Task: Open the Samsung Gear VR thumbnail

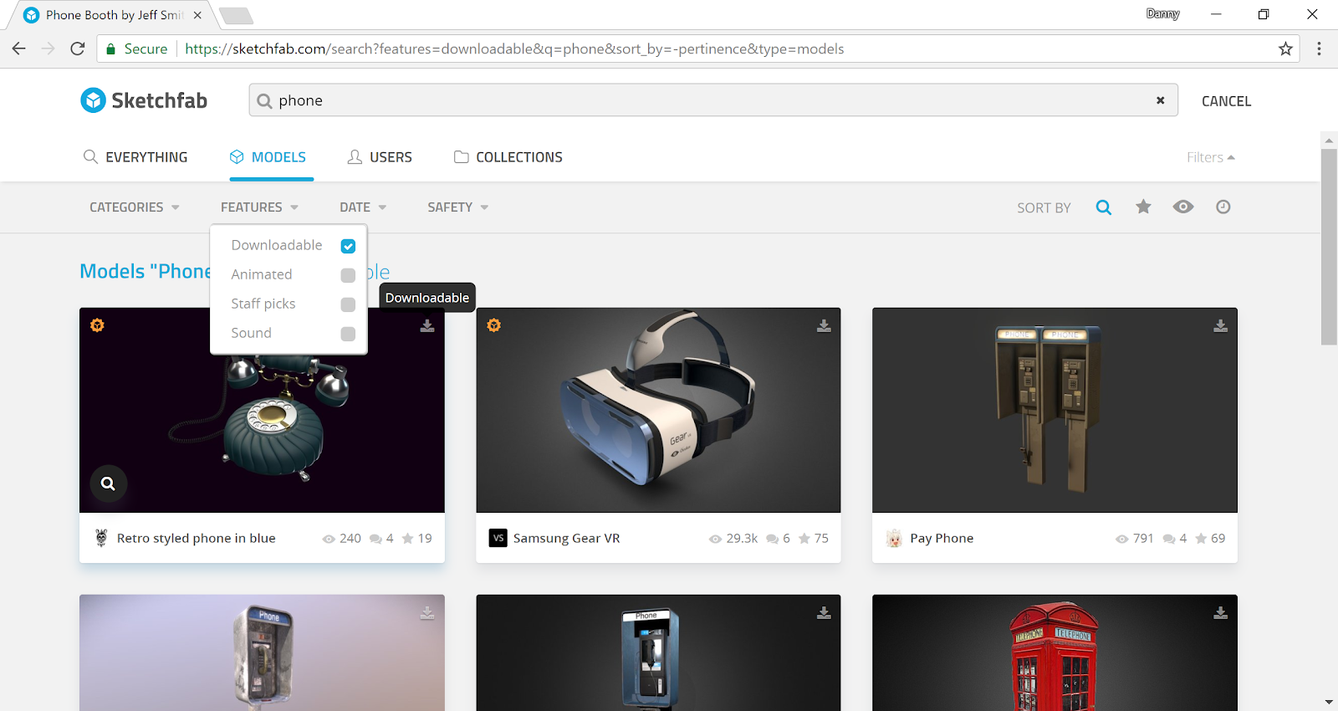Action: pyautogui.click(x=658, y=410)
